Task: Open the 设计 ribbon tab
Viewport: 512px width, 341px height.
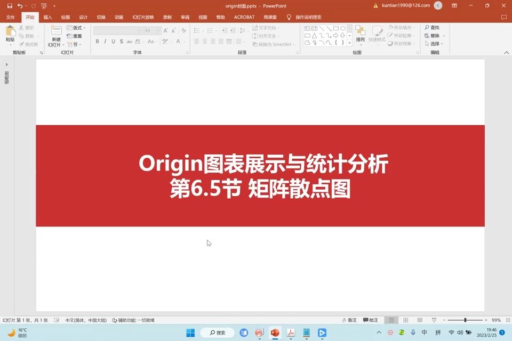Action: (x=83, y=17)
